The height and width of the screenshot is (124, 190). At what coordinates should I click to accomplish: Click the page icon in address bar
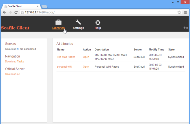coord(22,12)
